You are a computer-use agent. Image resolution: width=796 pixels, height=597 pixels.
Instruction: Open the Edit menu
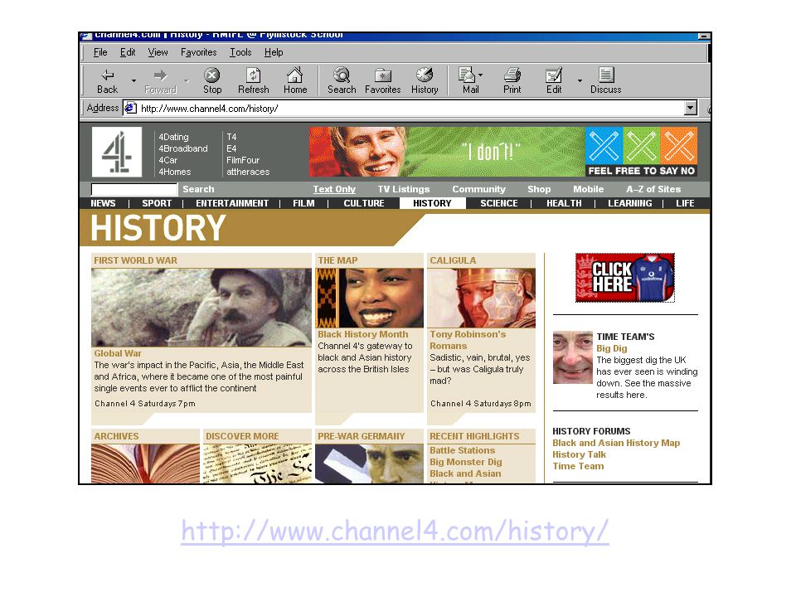[x=128, y=52]
